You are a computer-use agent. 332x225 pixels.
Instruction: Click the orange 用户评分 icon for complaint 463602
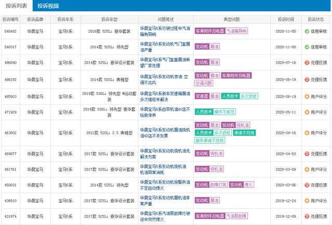307,133
